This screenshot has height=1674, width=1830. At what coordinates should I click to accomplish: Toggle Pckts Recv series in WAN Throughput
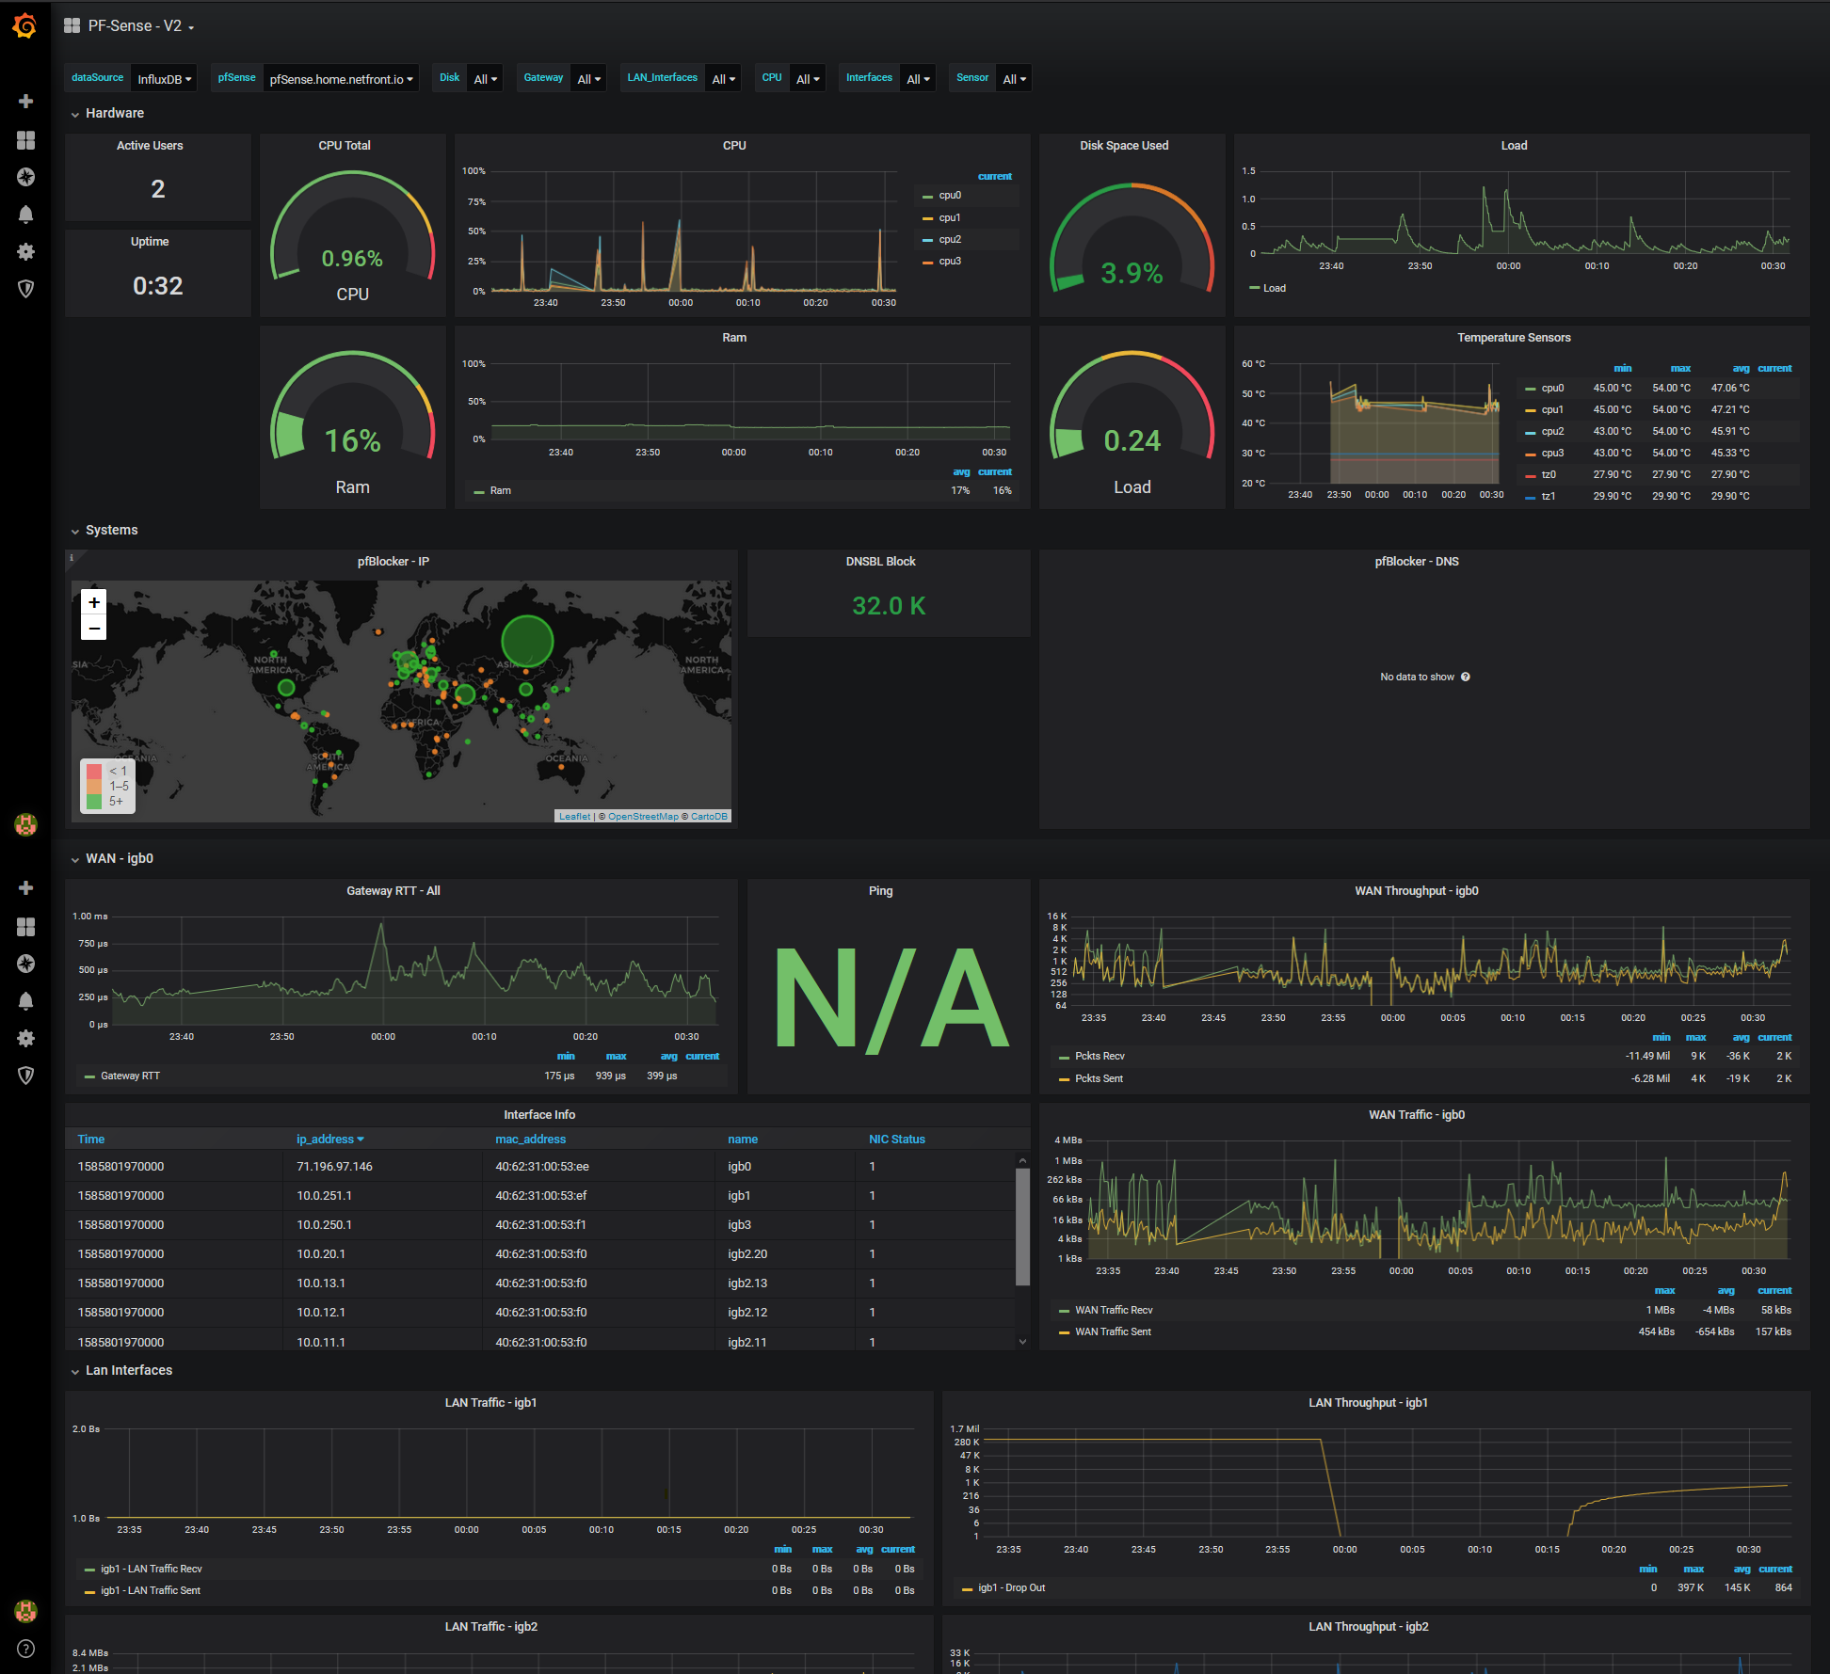(1100, 1056)
